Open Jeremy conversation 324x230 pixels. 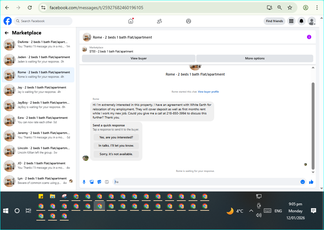38,135
